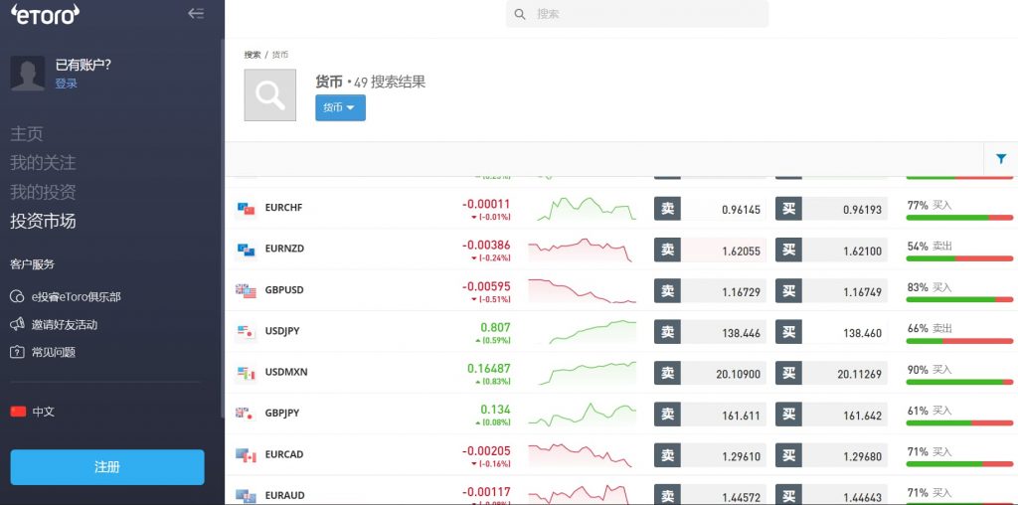The height and width of the screenshot is (505, 1018).
Task: Click the USDMXN sell price 20.10900
Action: pyautogui.click(x=738, y=374)
